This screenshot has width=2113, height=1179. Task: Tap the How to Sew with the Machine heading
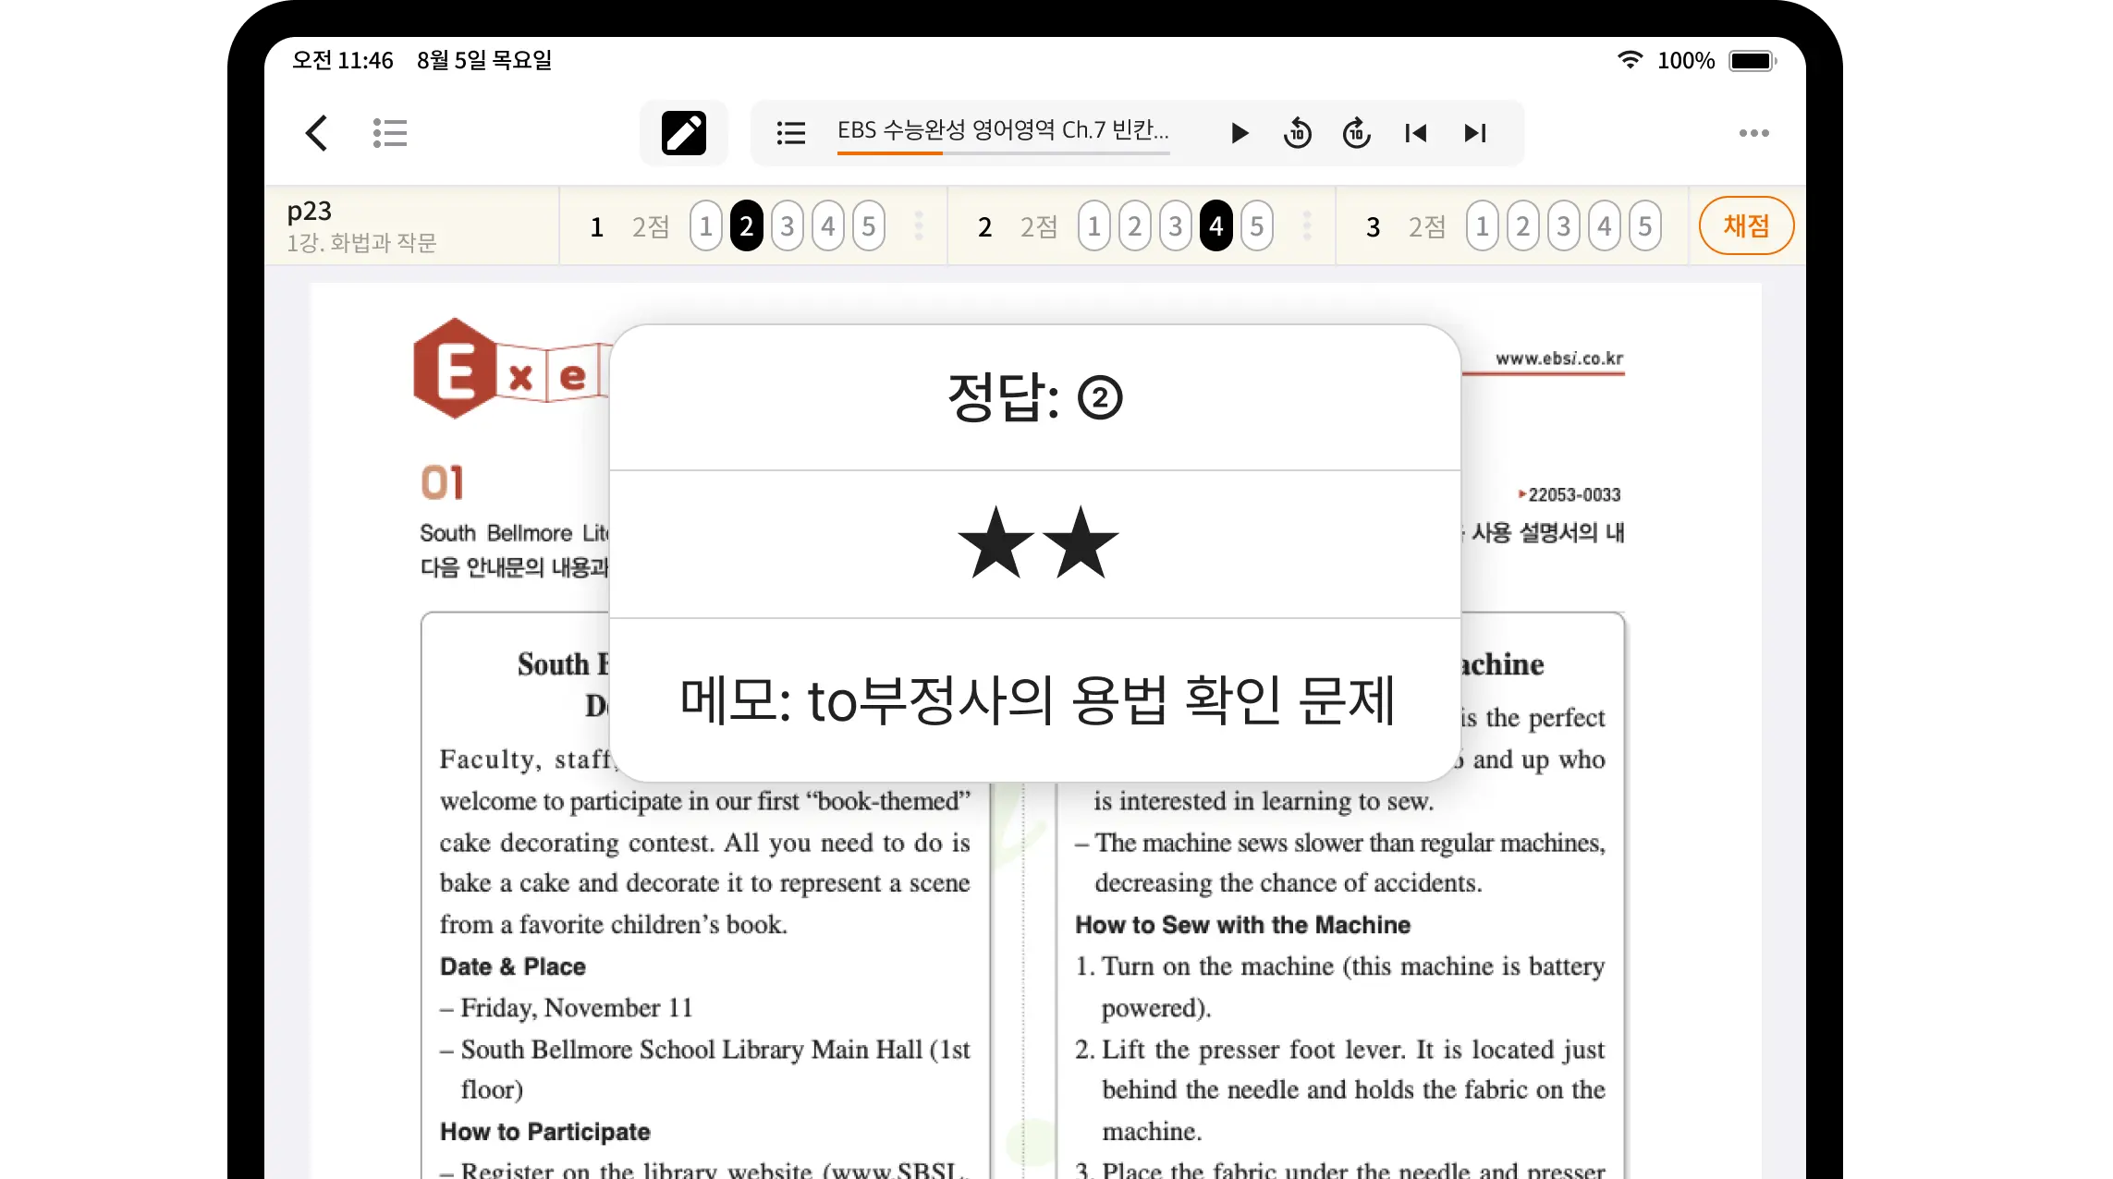coord(1243,925)
